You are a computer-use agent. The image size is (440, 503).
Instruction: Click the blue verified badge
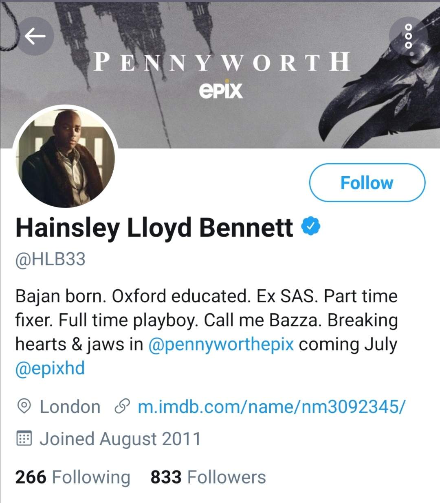(x=311, y=227)
